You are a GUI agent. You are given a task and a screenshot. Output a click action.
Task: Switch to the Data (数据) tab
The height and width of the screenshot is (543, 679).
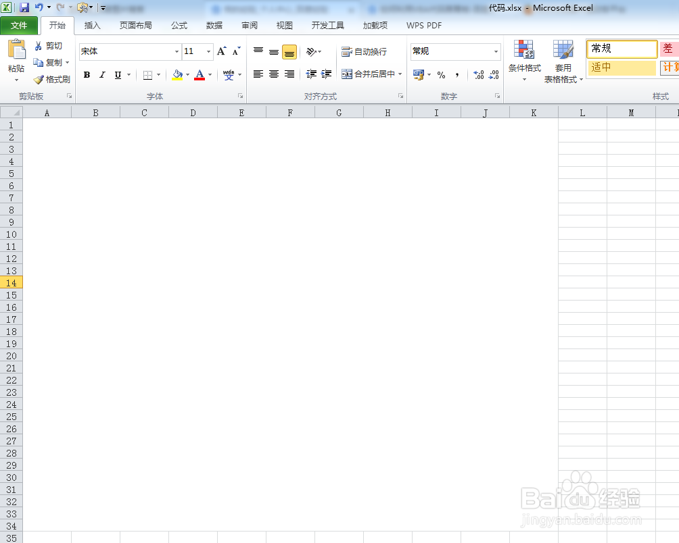[x=214, y=26]
